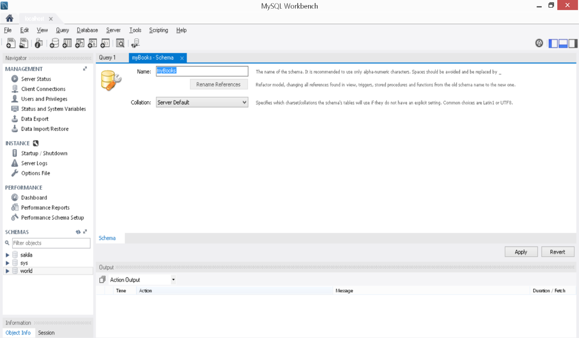Open the performance Dashboard icon
The image size is (579, 338).
[15, 197]
